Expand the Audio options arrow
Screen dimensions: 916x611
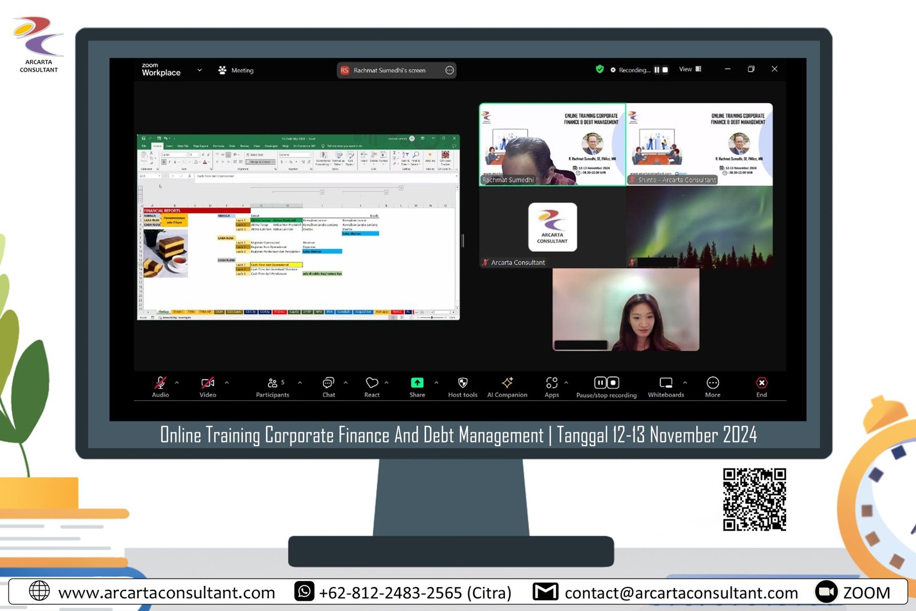click(x=177, y=383)
